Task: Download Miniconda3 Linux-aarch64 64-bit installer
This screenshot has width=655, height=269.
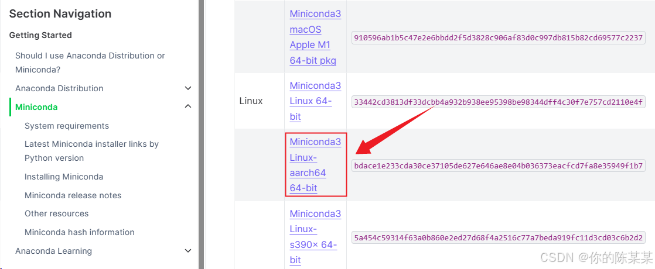Action: 315,165
